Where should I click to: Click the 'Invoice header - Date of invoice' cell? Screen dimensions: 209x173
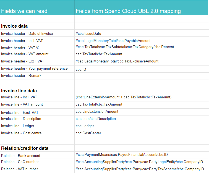tap(27, 33)
